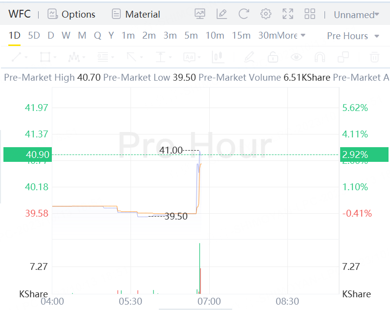The height and width of the screenshot is (310, 390).
Task: Click the chart presentation screen icon
Action: click(199, 14)
